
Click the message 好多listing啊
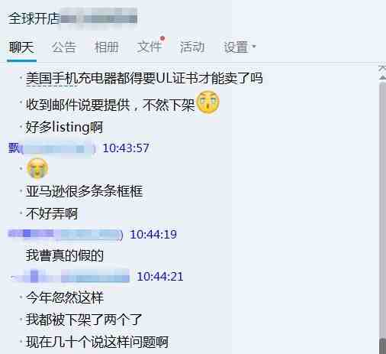click(64, 127)
